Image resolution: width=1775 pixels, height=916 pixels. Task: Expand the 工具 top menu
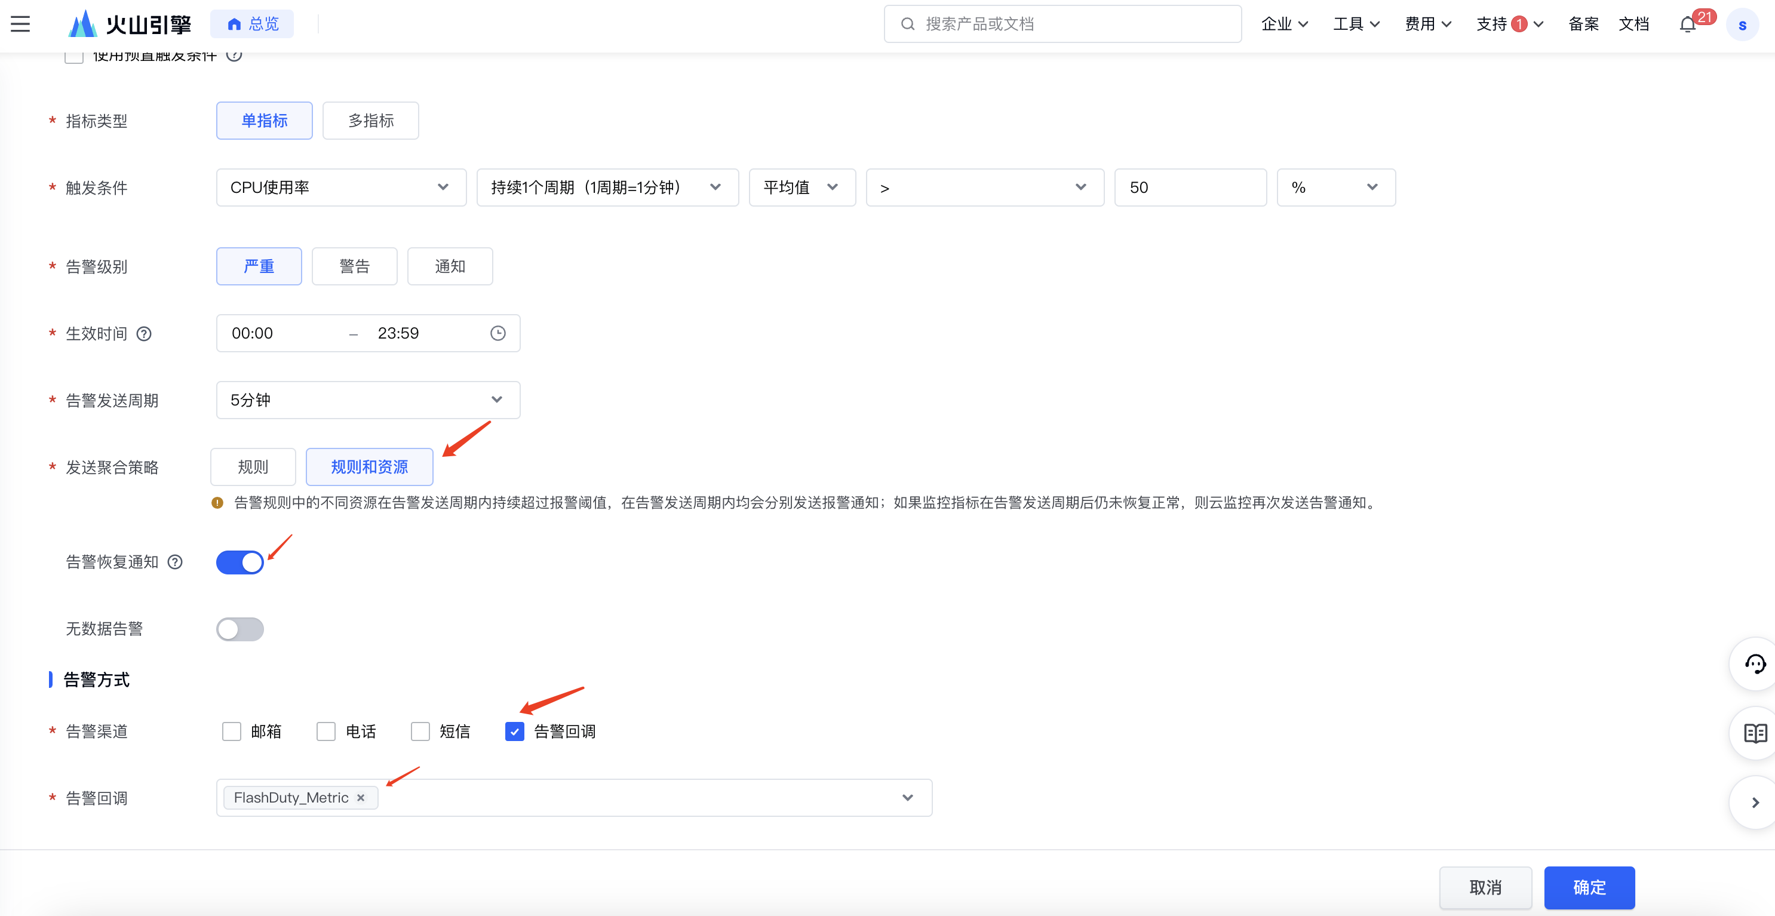[x=1356, y=24]
